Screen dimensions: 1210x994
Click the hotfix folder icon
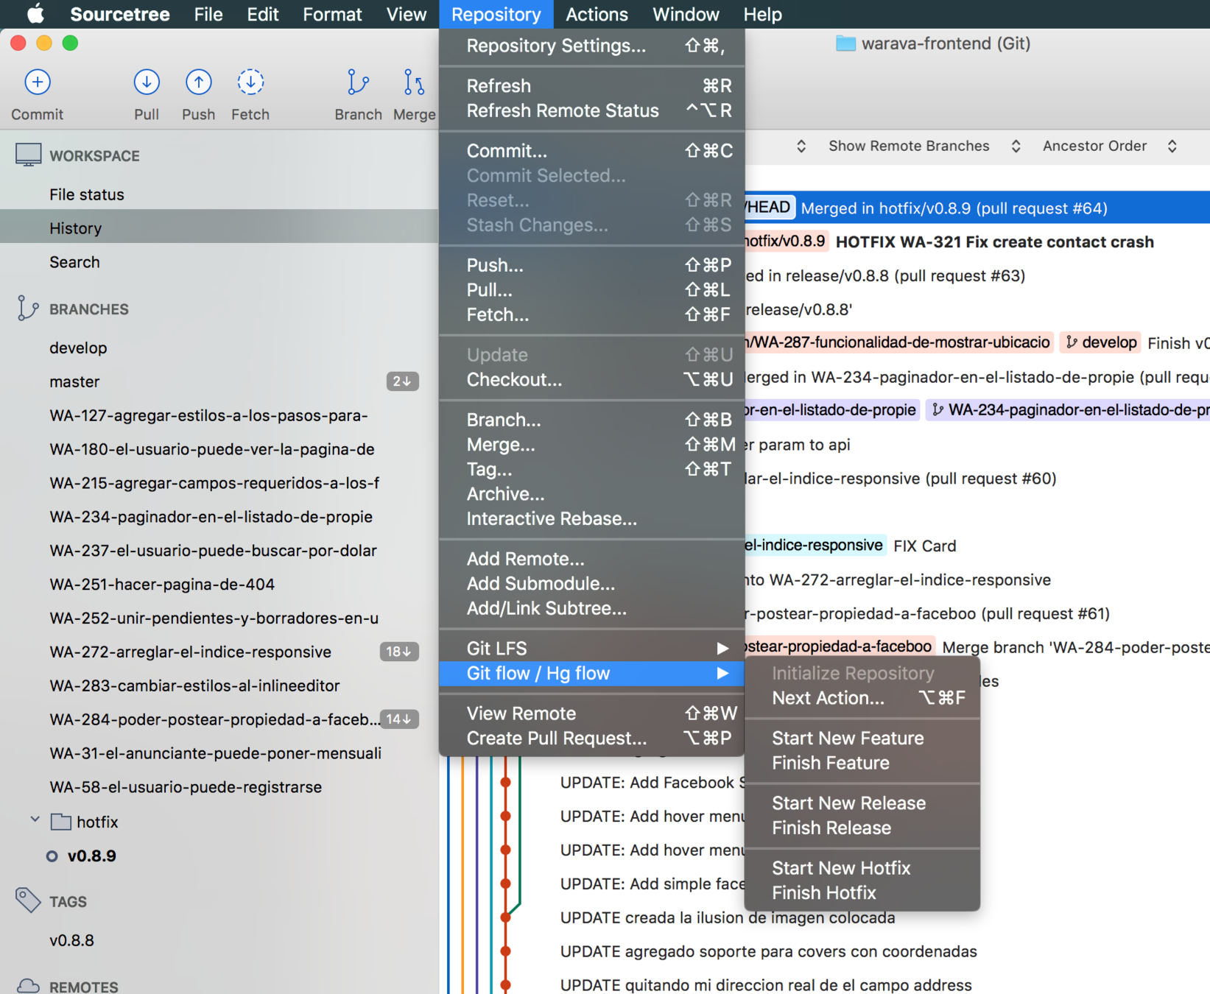[61, 822]
